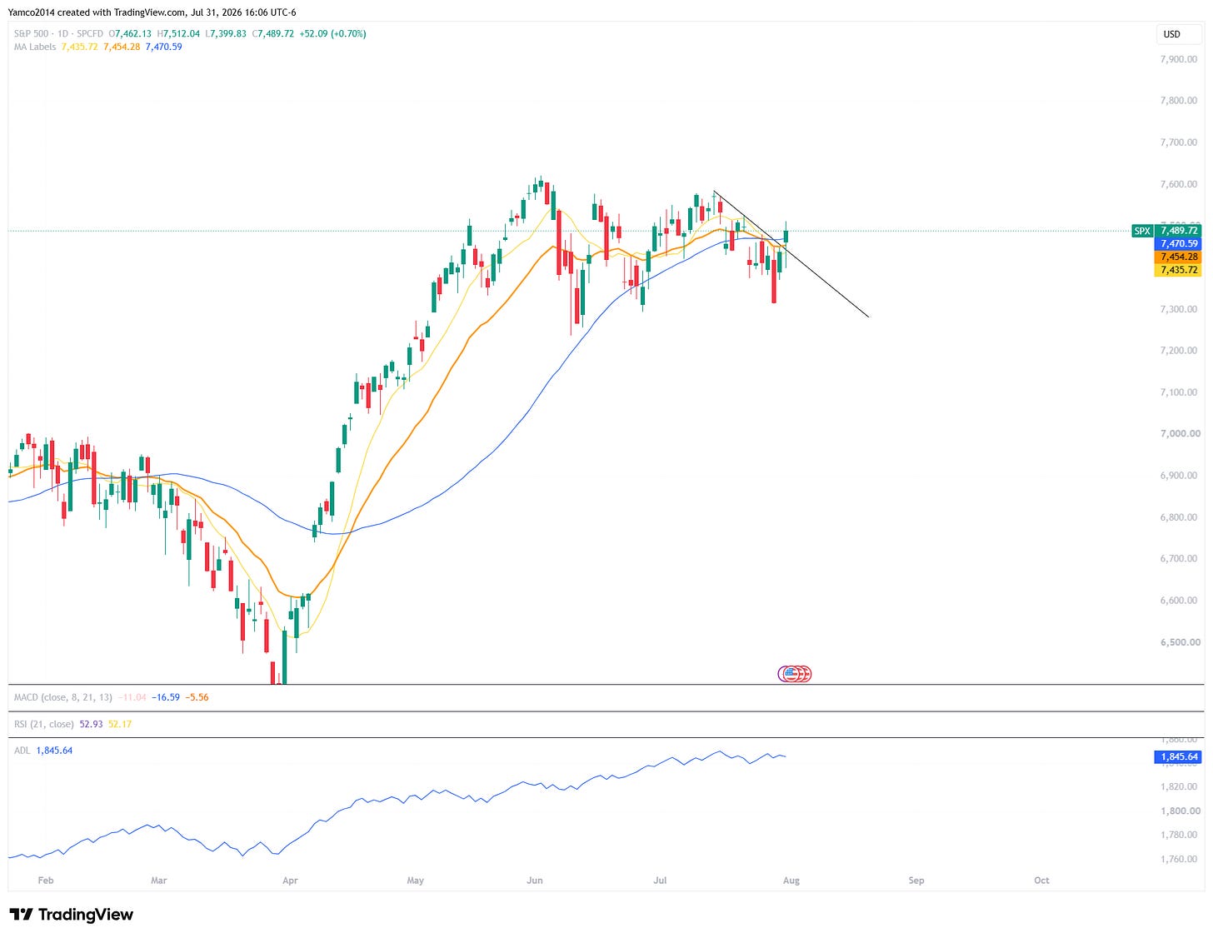Click the close value C7,489.72 in the legend
The image size is (1213, 938).
tap(272, 34)
